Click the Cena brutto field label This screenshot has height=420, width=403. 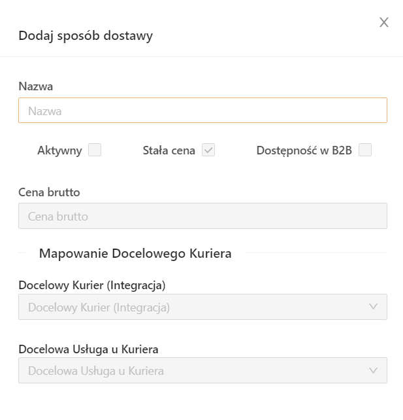pyautogui.click(x=49, y=192)
